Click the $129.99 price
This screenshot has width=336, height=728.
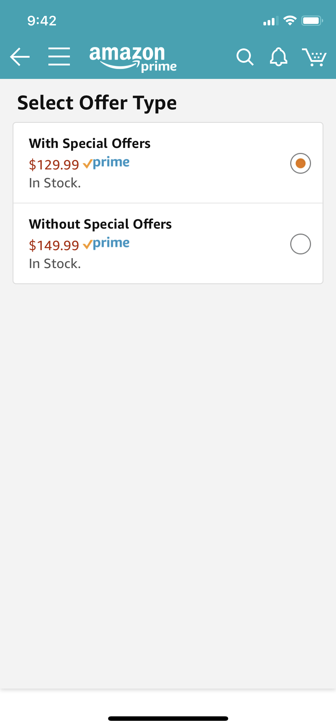tap(54, 165)
